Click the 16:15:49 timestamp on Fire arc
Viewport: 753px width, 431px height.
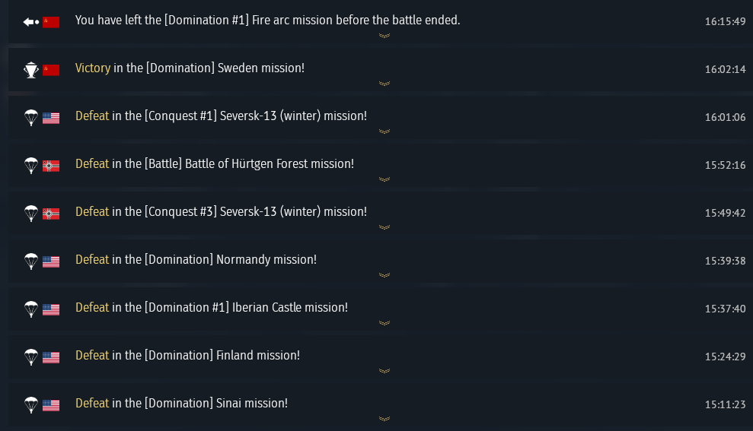725,21
